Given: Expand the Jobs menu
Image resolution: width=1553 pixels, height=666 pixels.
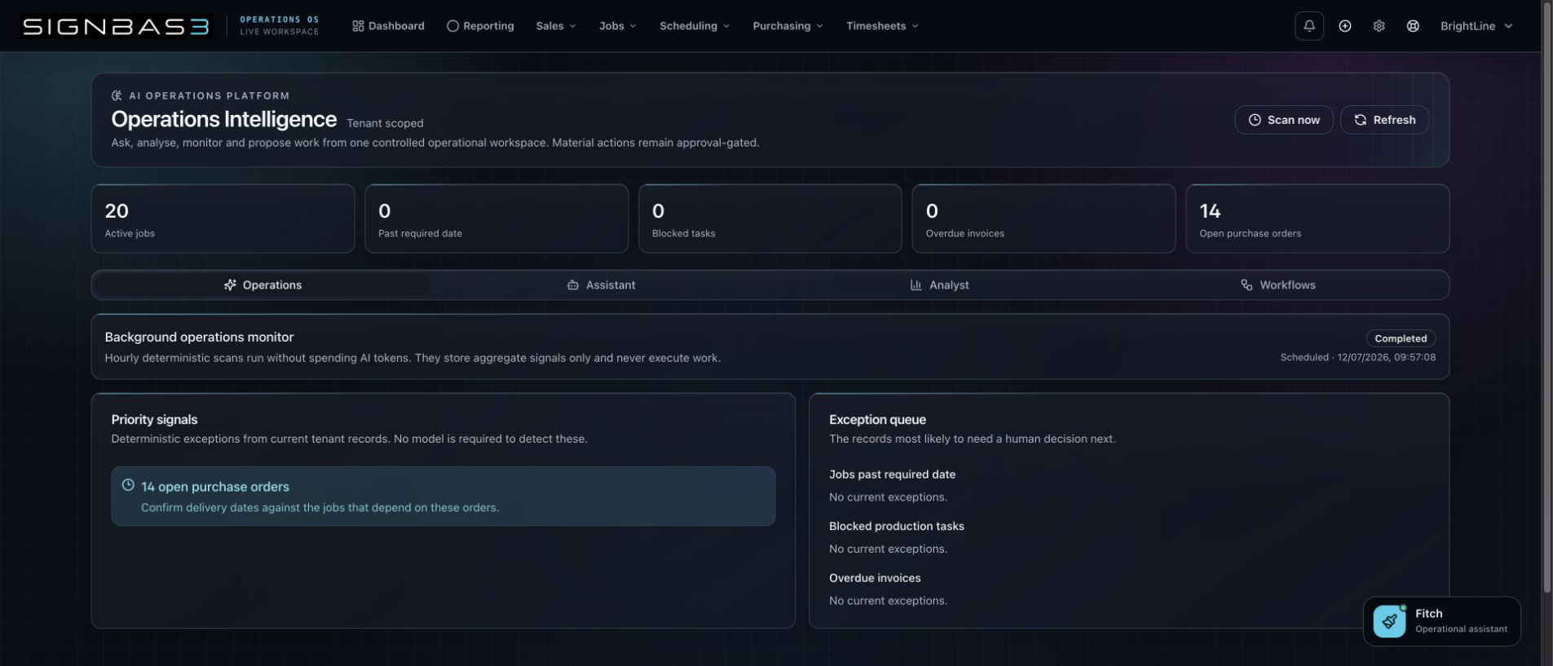Looking at the screenshot, I should 617,26.
